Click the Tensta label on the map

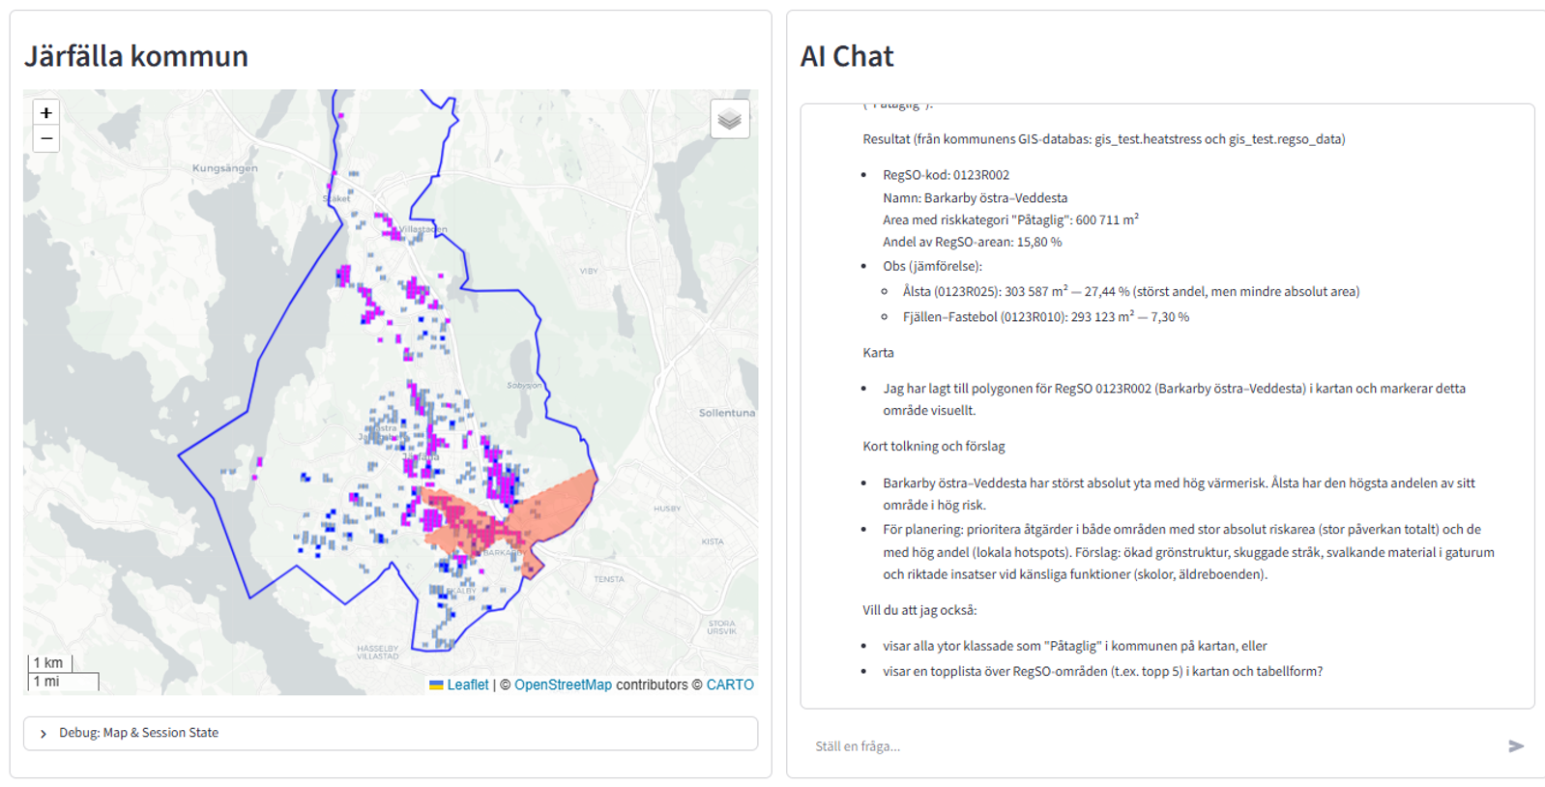coord(608,579)
